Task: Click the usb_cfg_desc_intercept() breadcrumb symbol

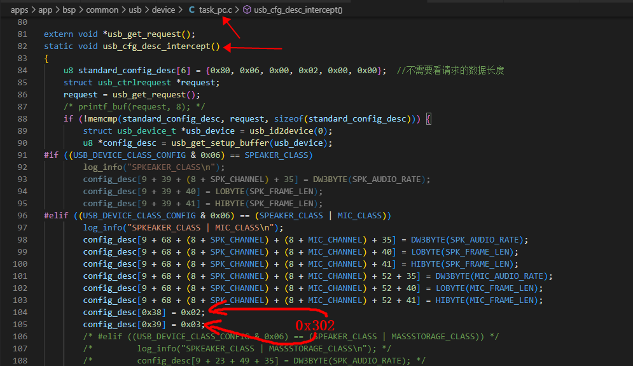Action: [x=298, y=10]
